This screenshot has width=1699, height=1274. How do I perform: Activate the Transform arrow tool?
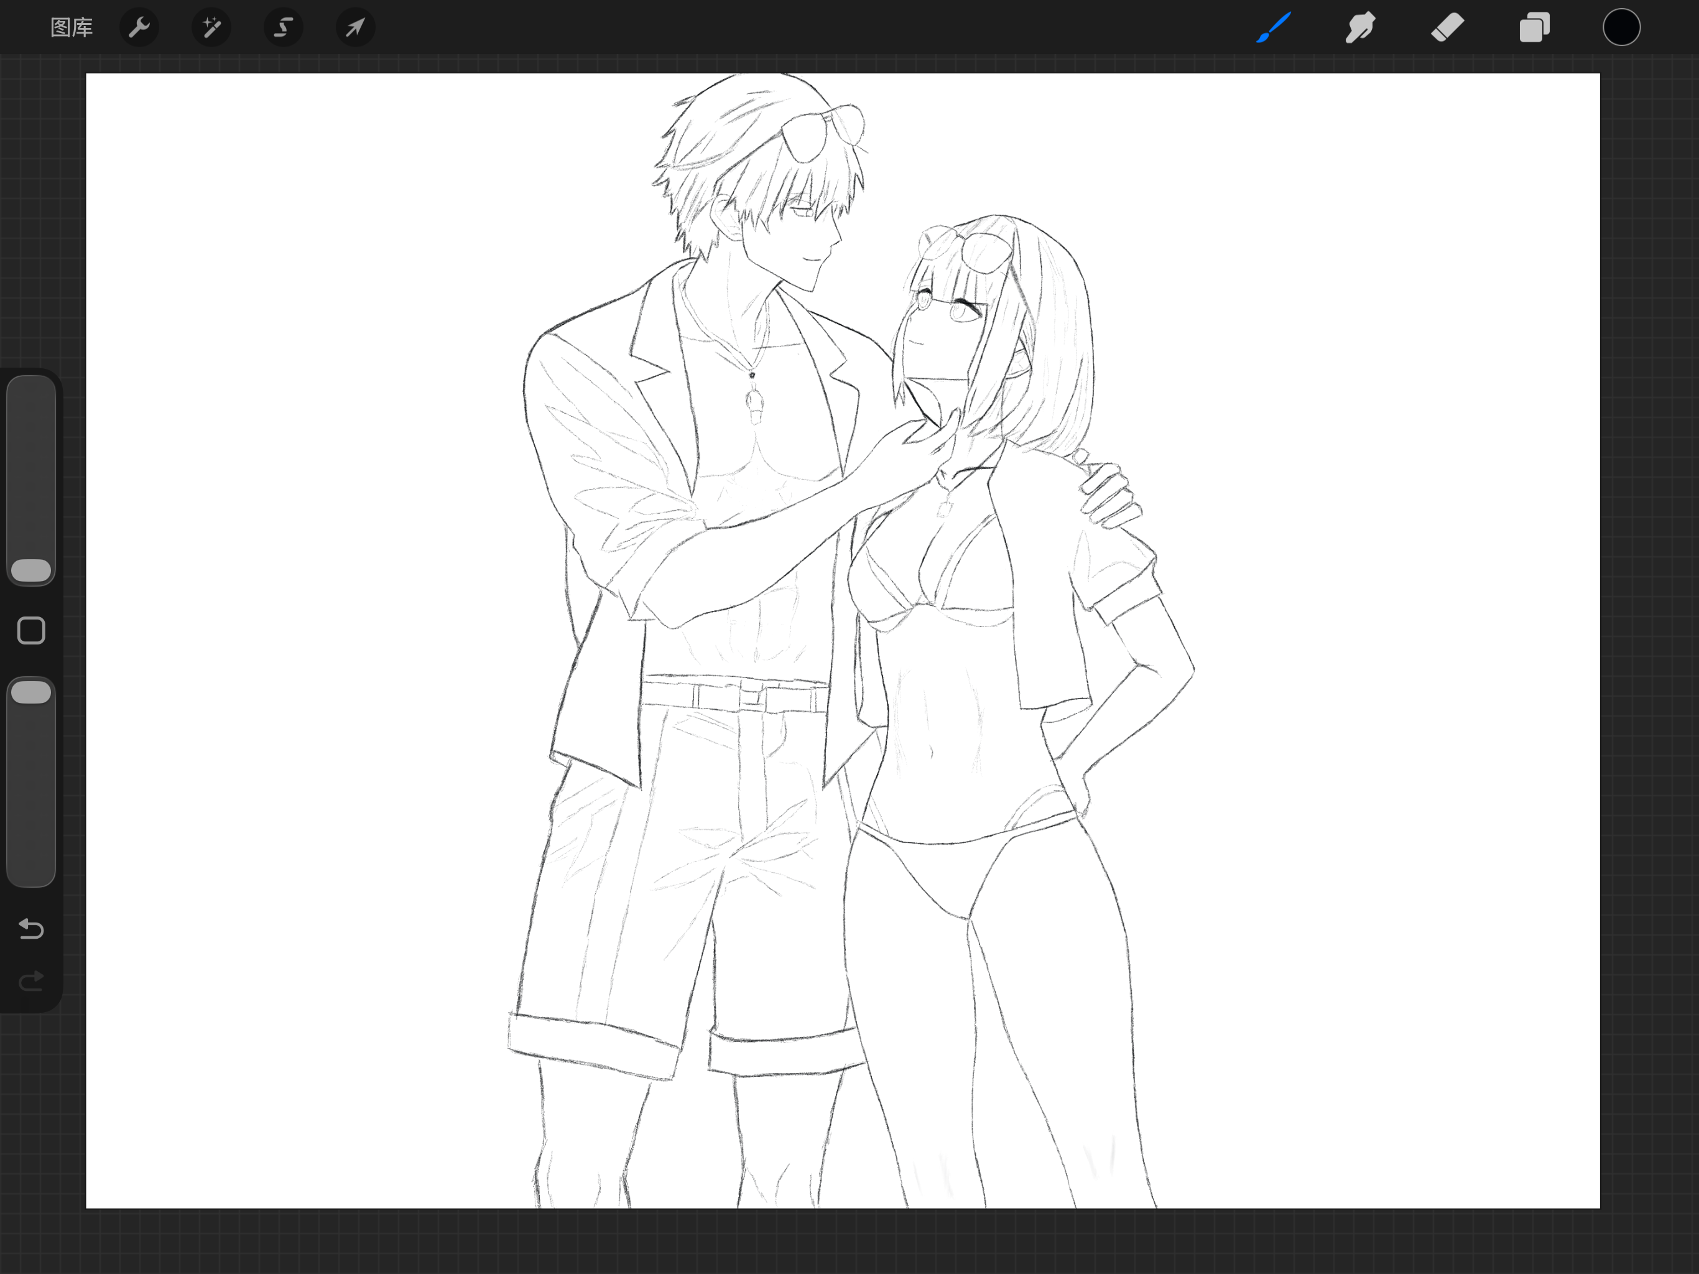pyautogui.click(x=355, y=27)
